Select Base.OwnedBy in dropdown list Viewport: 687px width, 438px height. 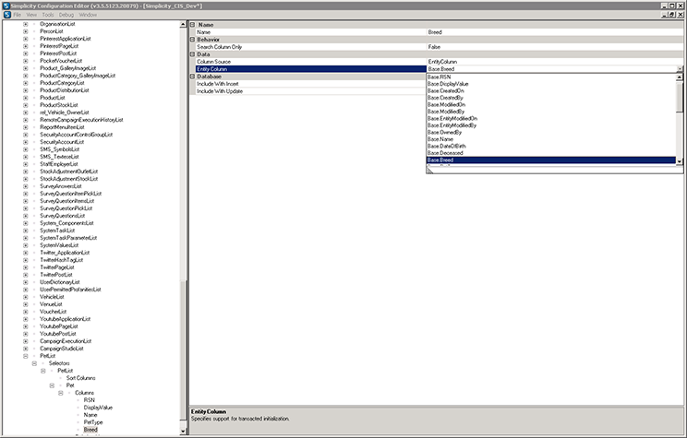pos(551,133)
